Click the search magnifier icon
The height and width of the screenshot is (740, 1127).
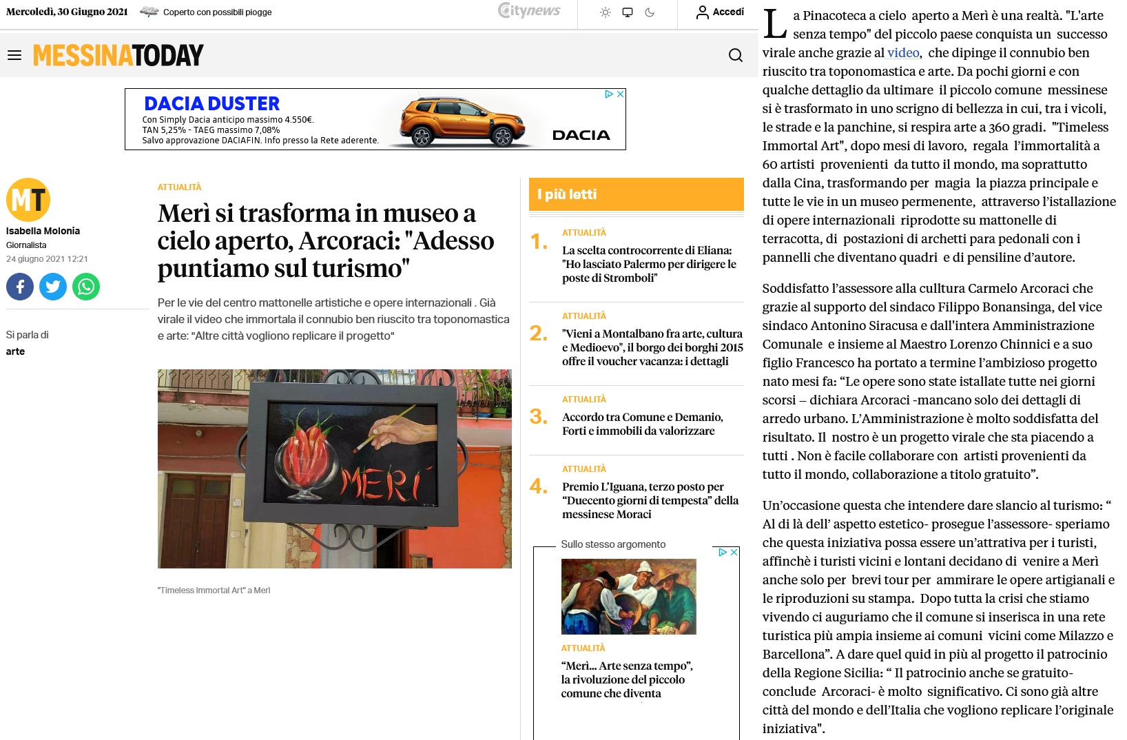coord(735,55)
